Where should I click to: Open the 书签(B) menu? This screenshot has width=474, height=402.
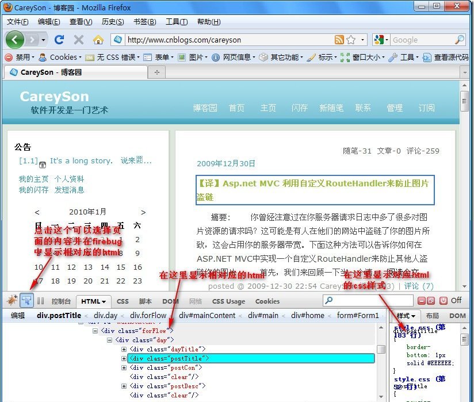click(x=145, y=22)
